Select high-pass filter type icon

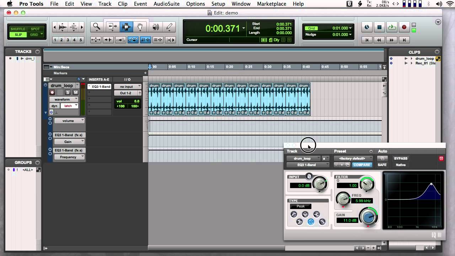[x=294, y=214]
